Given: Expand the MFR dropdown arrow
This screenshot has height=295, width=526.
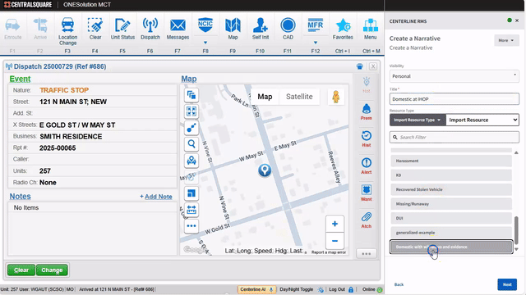Looking at the screenshot, I should pos(316,43).
